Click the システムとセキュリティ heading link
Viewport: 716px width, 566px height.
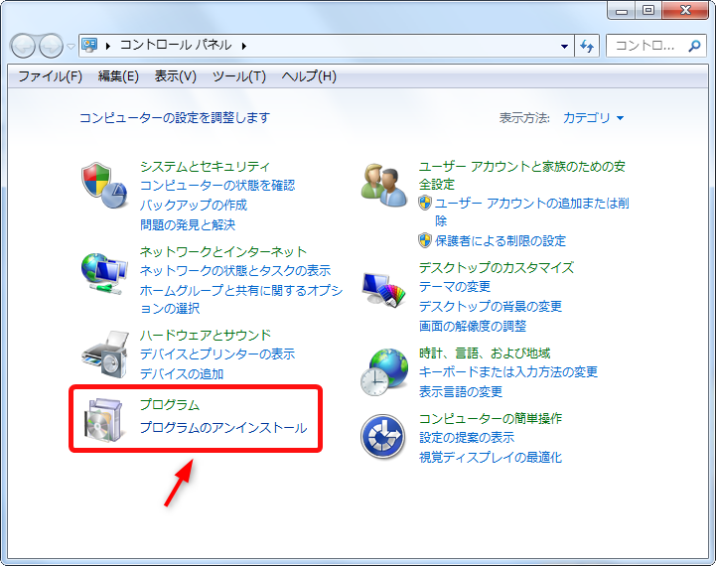[205, 167]
